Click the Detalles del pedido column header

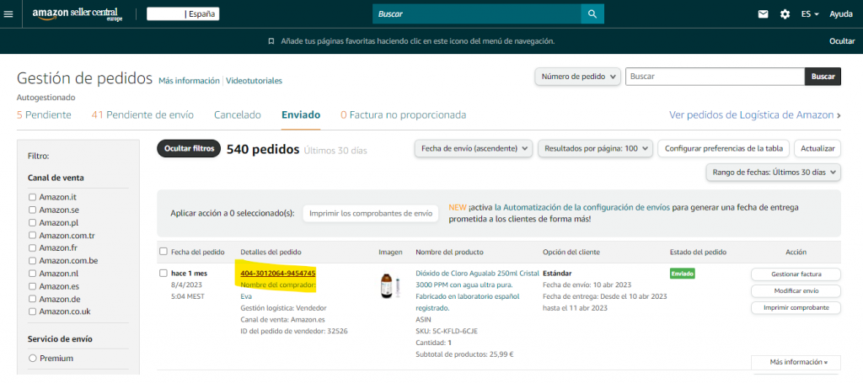tap(271, 253)
